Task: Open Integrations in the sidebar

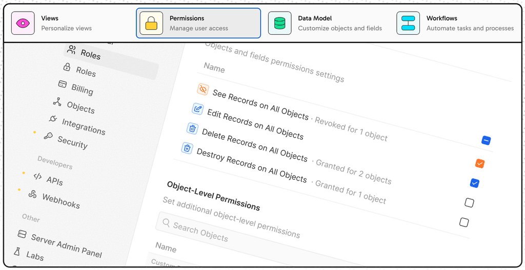Action: click(x=84, y=127)
